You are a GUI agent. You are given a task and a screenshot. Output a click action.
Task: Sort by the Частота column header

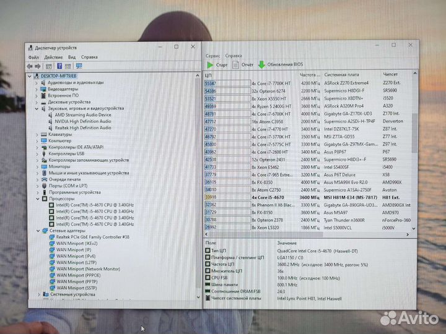(310, 75)
